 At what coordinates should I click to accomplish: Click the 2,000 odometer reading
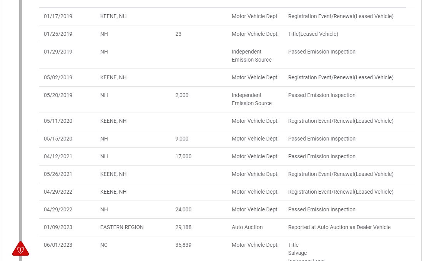[x=182, y=95]
